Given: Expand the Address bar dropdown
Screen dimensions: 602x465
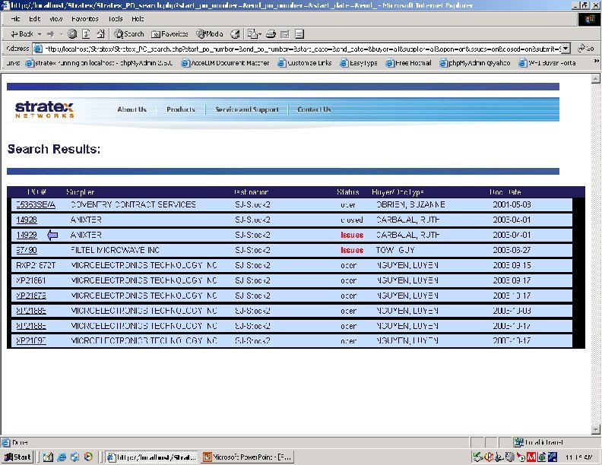Looking at the screenshot, I should coord(566,49).
